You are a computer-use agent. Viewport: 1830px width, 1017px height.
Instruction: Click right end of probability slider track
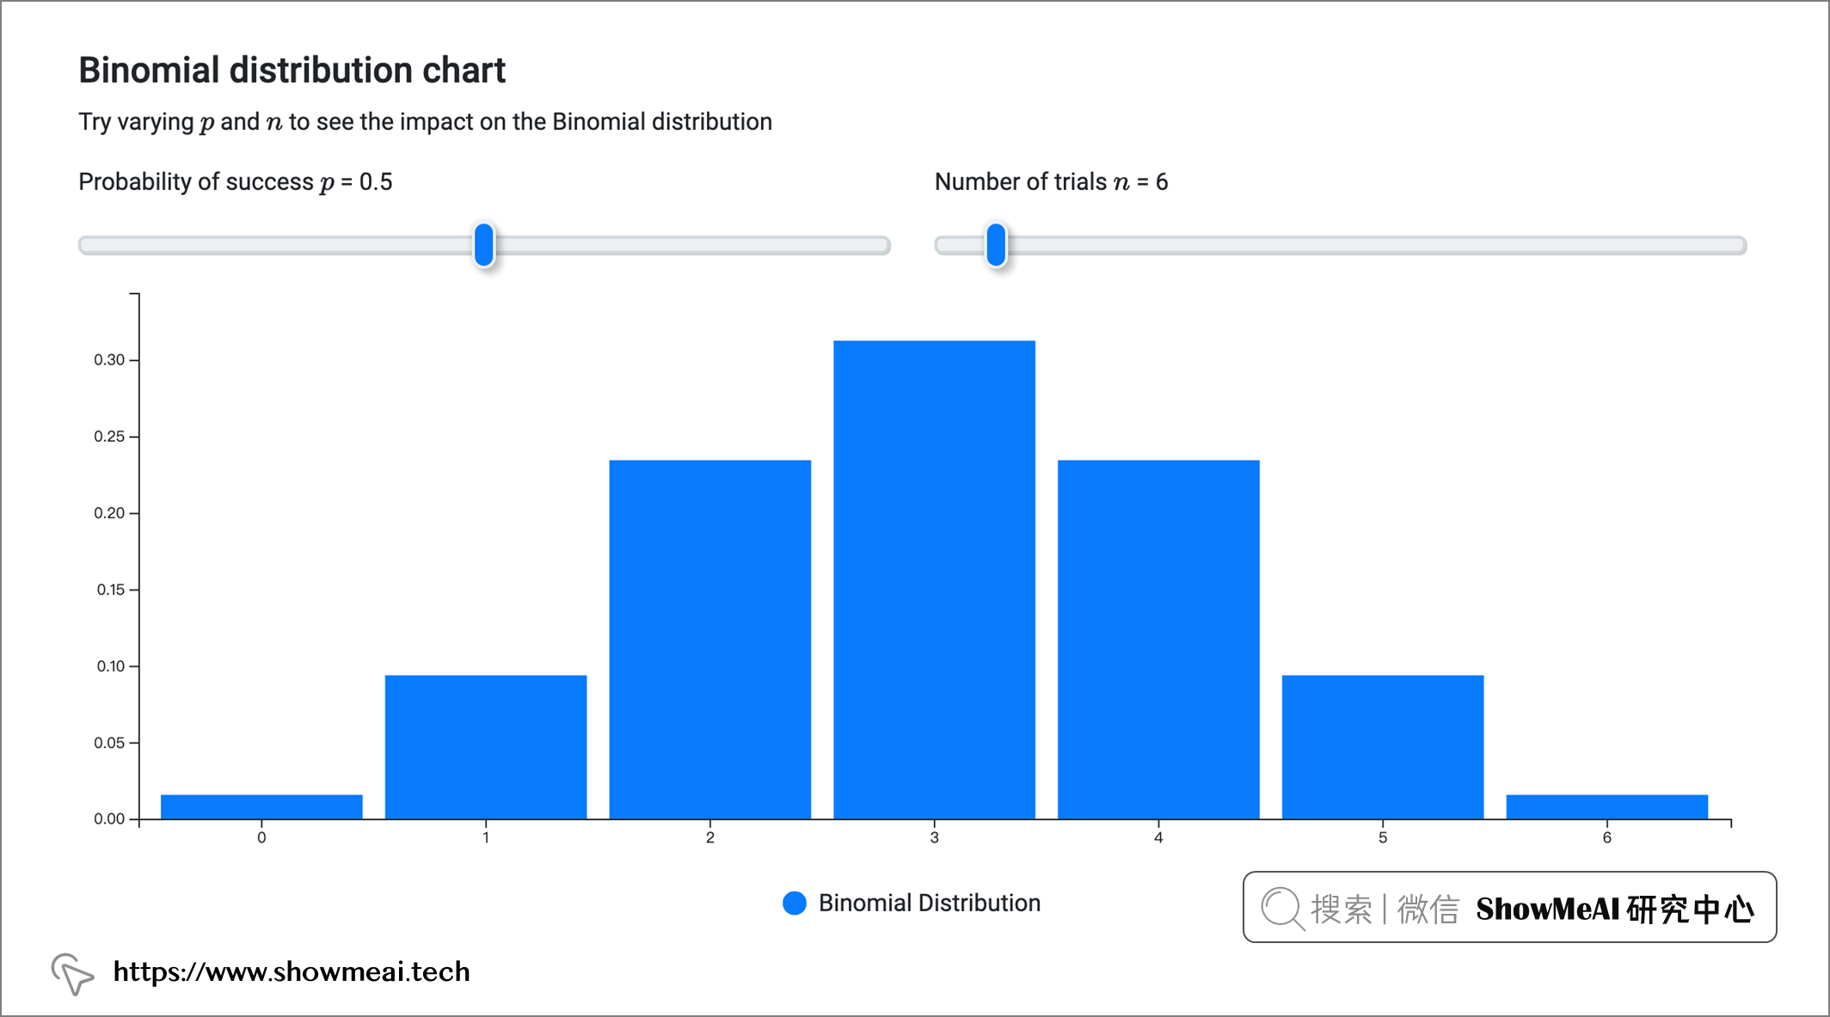pos(881,245)
